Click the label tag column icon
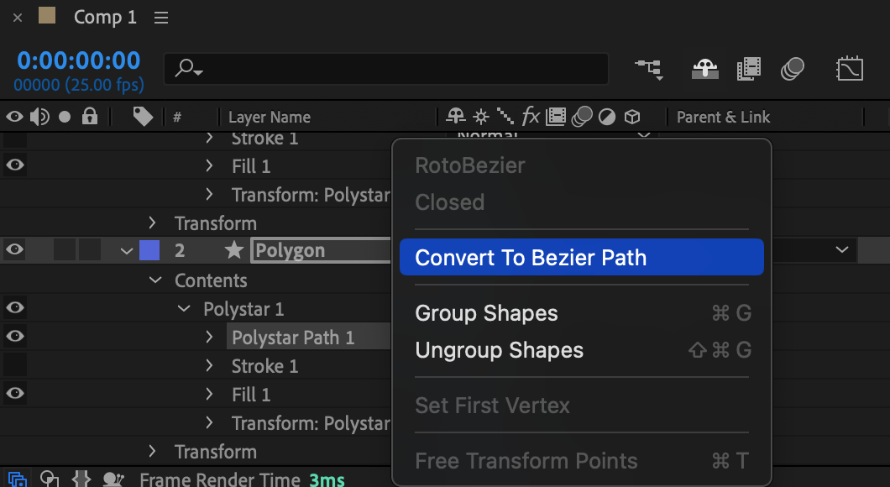This screenshot has width=890, height=487. coord(143,117)
